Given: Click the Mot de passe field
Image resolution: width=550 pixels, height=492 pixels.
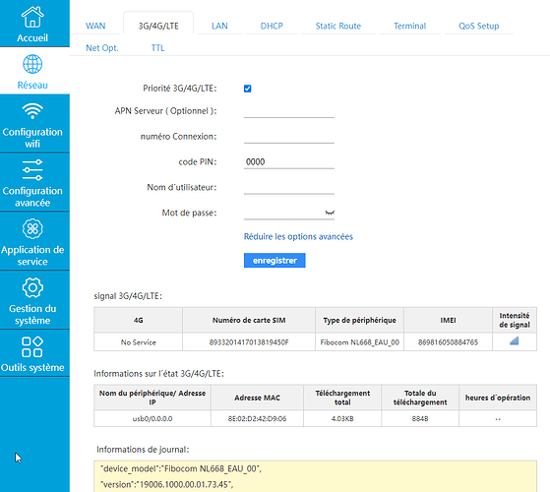Looking at the screenshot, I should click(284, 213).
